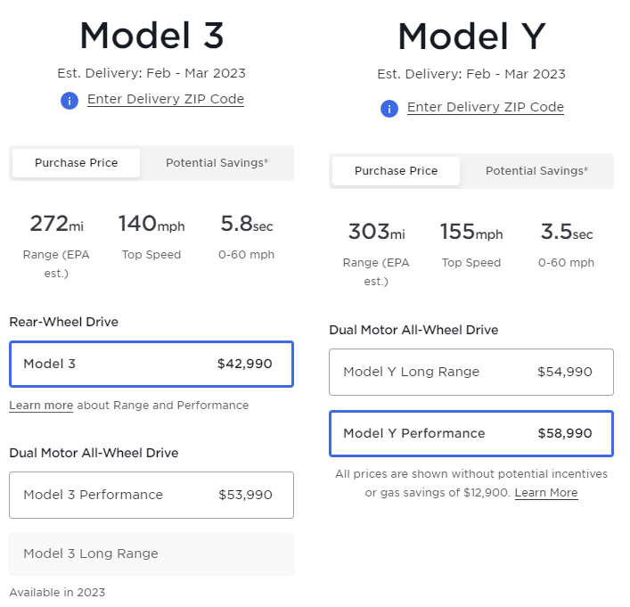Select the Model 3 Rear-Wheel Drive option
This screenshot has width=630, height=607.
(x=151, y=364)
